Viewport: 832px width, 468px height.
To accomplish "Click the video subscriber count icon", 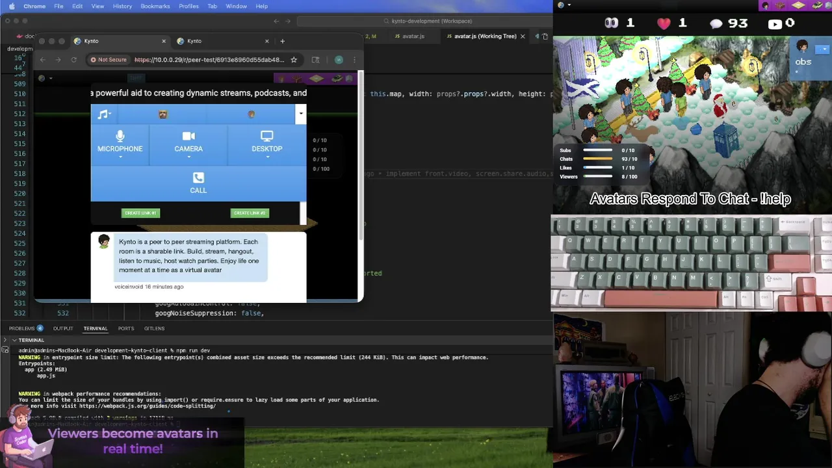I will (x=775, y=24).
